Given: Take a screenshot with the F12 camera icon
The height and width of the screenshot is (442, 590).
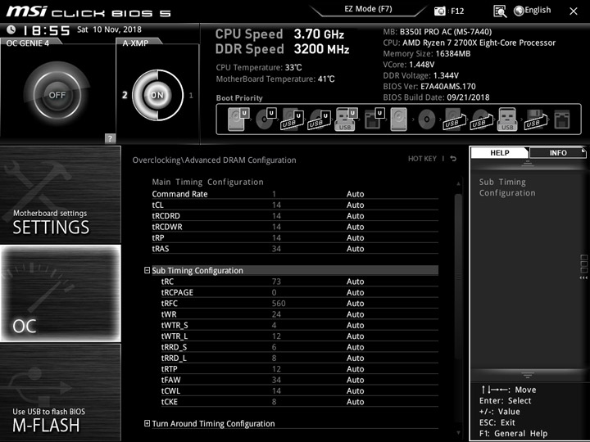Looking at the screenshot, I should 439,11.
